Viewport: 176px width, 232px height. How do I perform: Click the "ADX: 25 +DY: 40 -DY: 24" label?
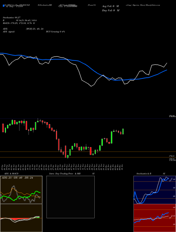tap(17, 178)
